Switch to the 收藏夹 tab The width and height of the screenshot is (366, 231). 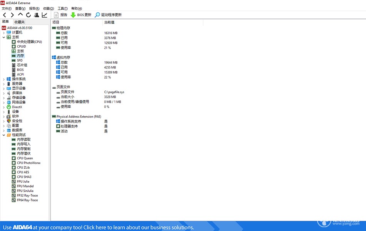19,22
